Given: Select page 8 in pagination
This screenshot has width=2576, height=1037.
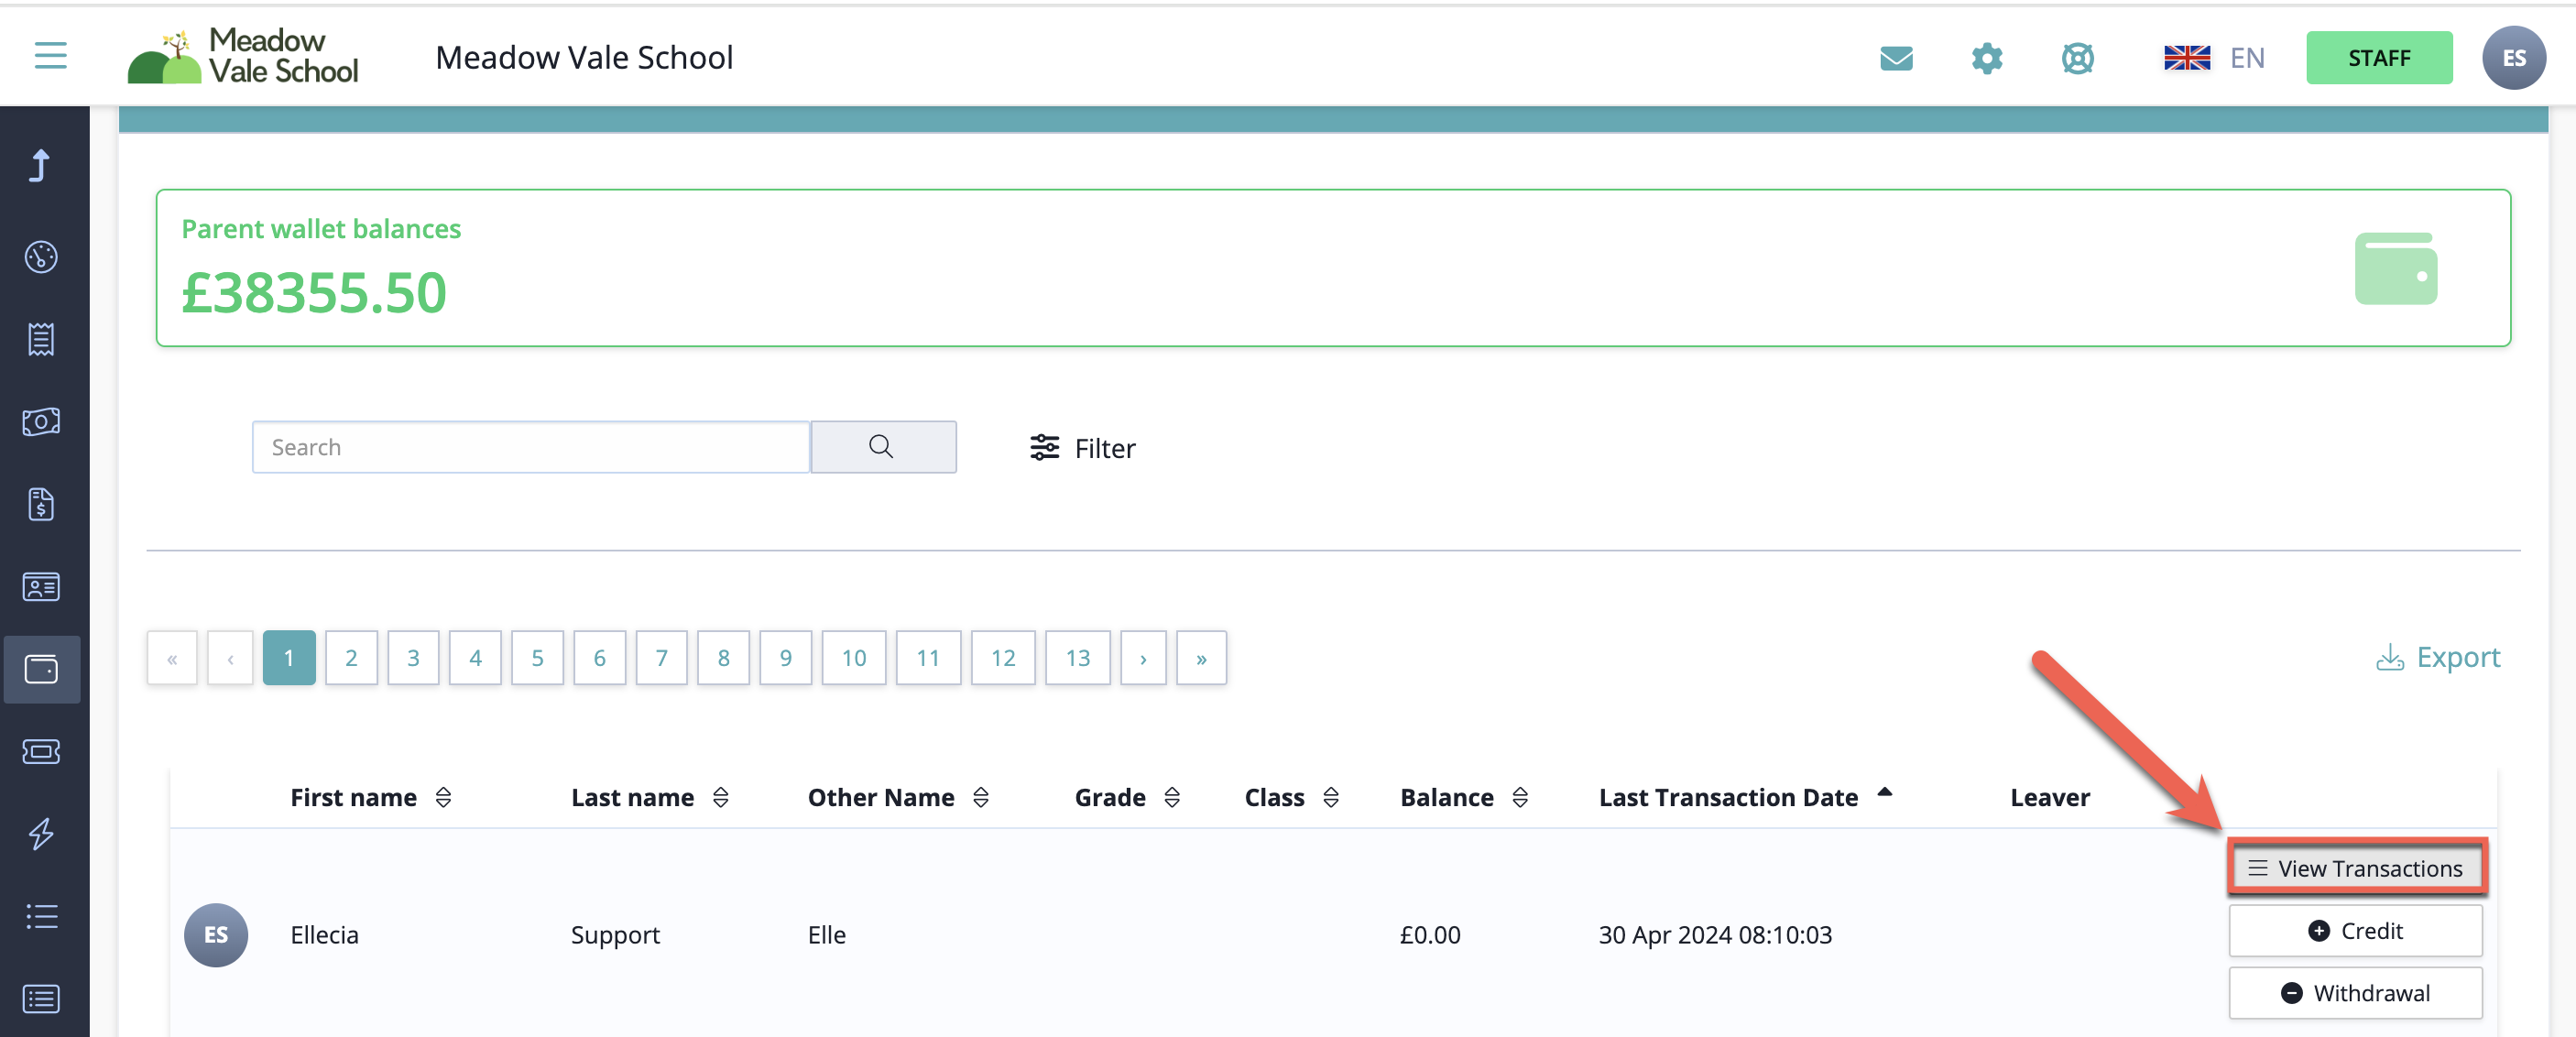Looking at the screenshot, I should pyautogui.click(x=723, y=658).
